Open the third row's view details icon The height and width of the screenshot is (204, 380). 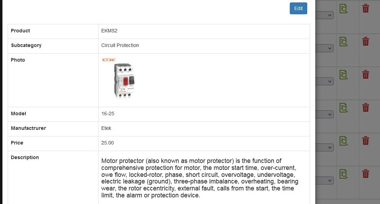pyautogui.click(x=344, y=75)
